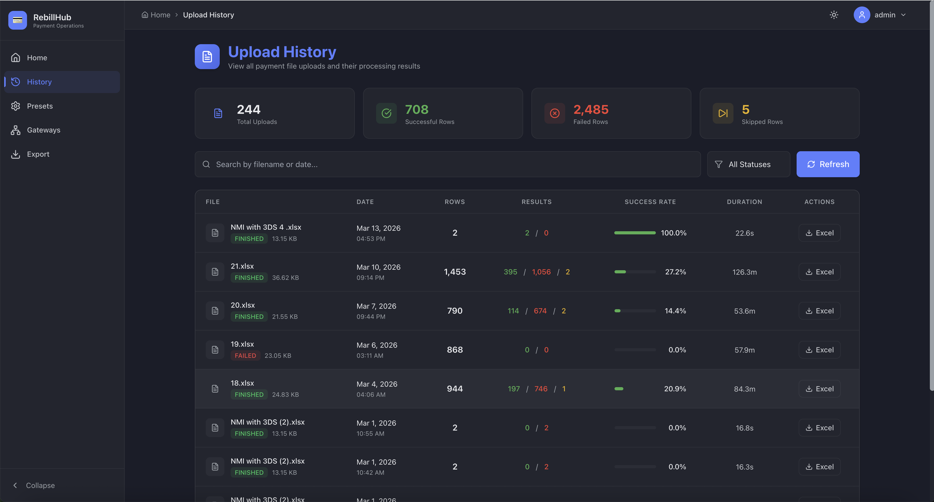Click the Upload History breadcrumb text
The image size is (934, 502).
209,15
